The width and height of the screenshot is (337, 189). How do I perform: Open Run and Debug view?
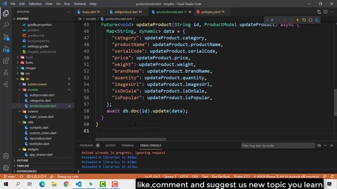tap(6, 49)
